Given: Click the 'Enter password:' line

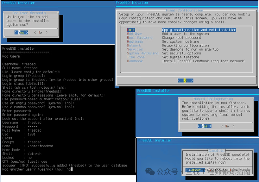Looking at the screenshot, I should coord(17,111).
